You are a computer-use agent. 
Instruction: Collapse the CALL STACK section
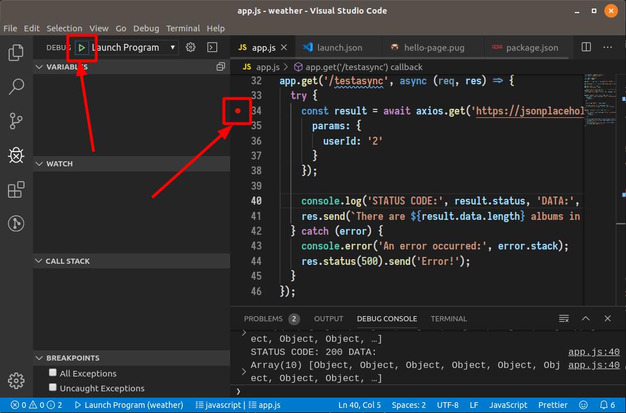39,261
